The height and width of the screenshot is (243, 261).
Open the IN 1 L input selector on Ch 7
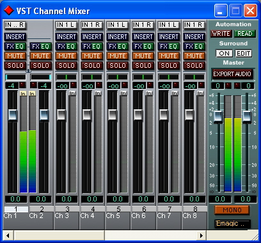click(169, 25)
